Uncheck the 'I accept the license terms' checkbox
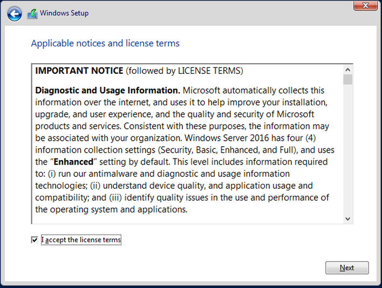This screenshot has width=382, height=288. coord(35,240)
